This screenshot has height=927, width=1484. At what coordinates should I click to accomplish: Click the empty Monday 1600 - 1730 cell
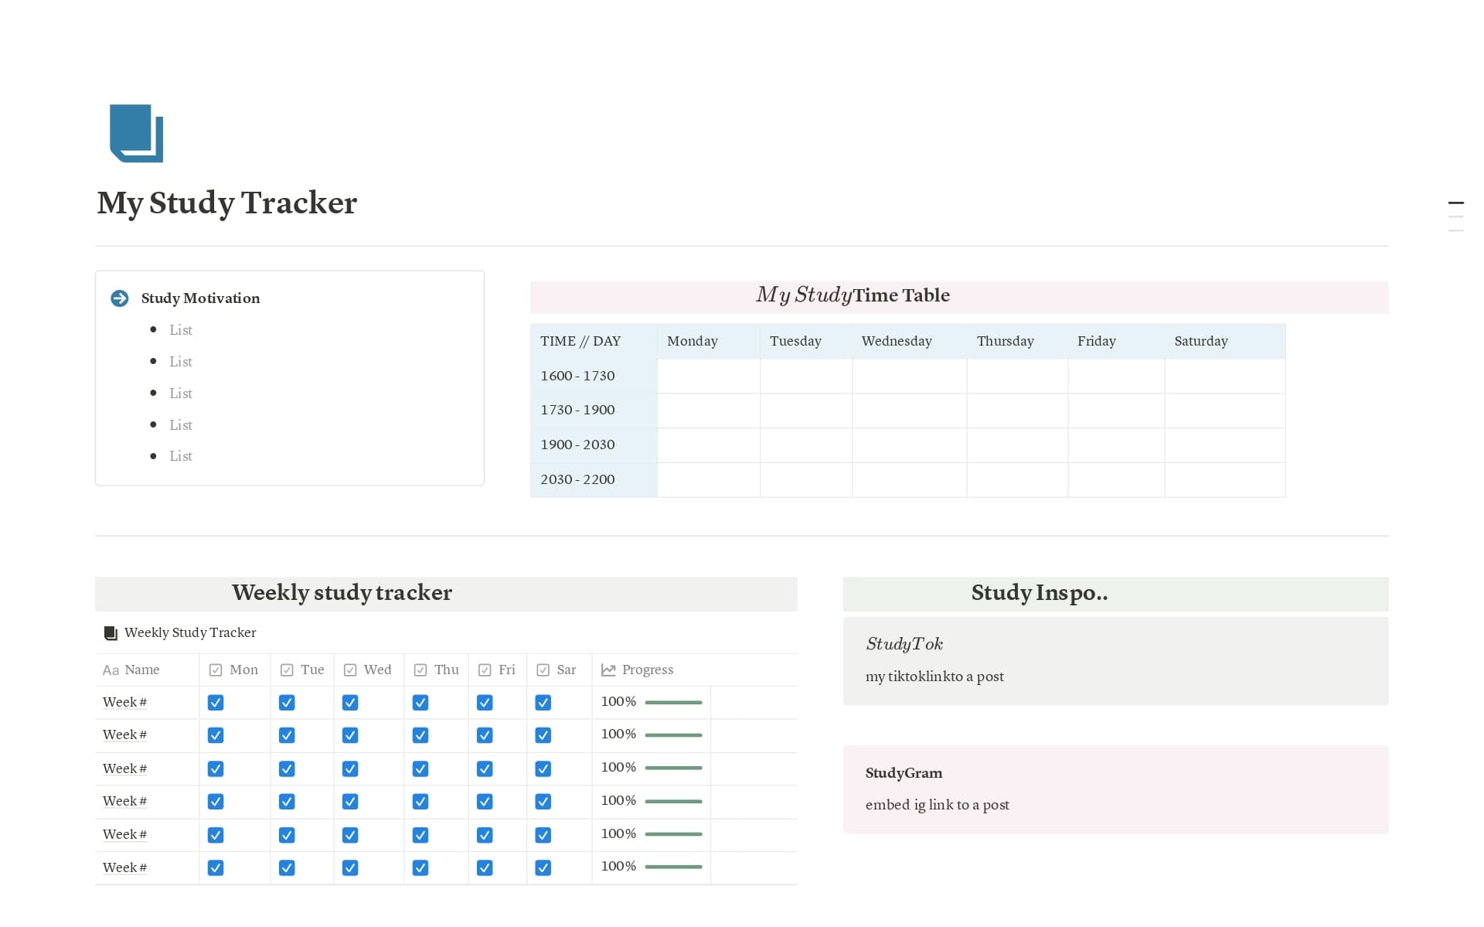(x=709, y=377)
